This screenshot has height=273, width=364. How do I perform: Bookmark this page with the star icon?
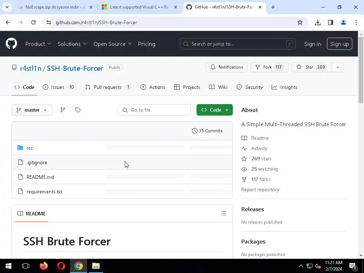pos(300,22)
